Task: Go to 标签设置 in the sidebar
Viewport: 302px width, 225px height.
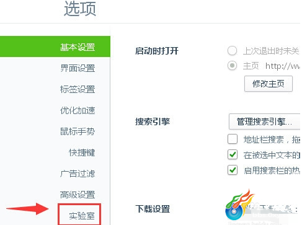Action: click(78, 89)
